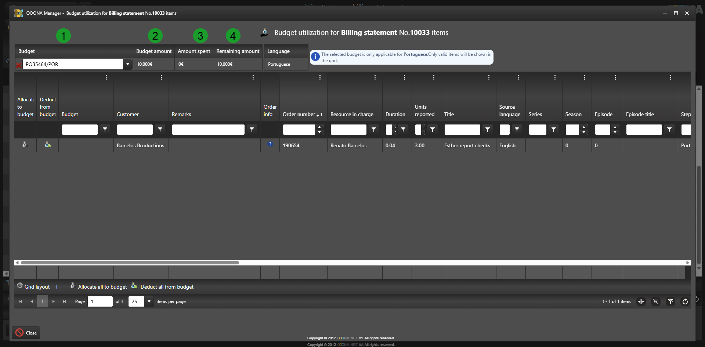Toggle the Resource in charge filter button

click(x=374, y=130)
